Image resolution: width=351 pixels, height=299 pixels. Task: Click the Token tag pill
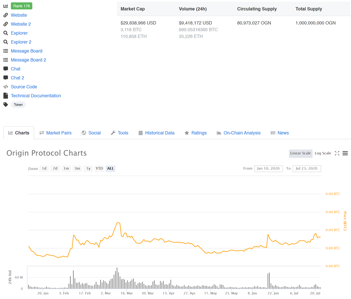[18, 105]
